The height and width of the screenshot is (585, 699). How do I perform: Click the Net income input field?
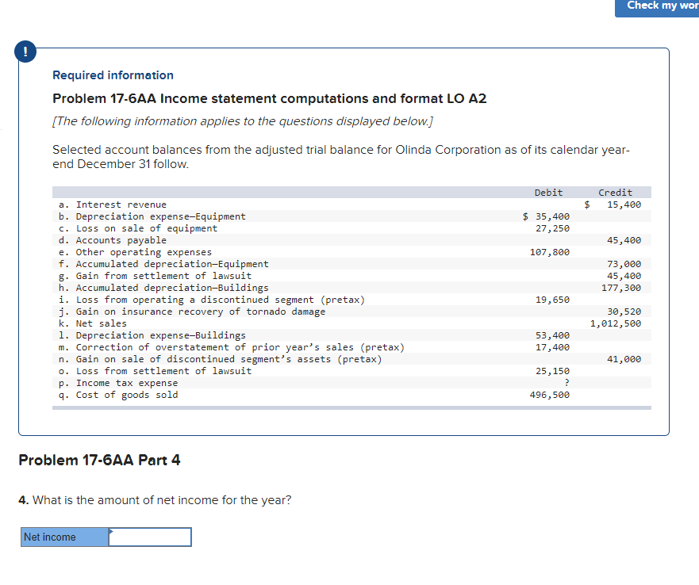[150, 537]
